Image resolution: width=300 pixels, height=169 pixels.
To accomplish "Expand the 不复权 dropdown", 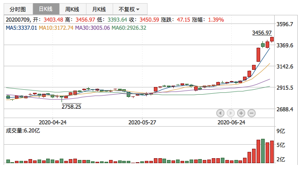I will [130, 9].
